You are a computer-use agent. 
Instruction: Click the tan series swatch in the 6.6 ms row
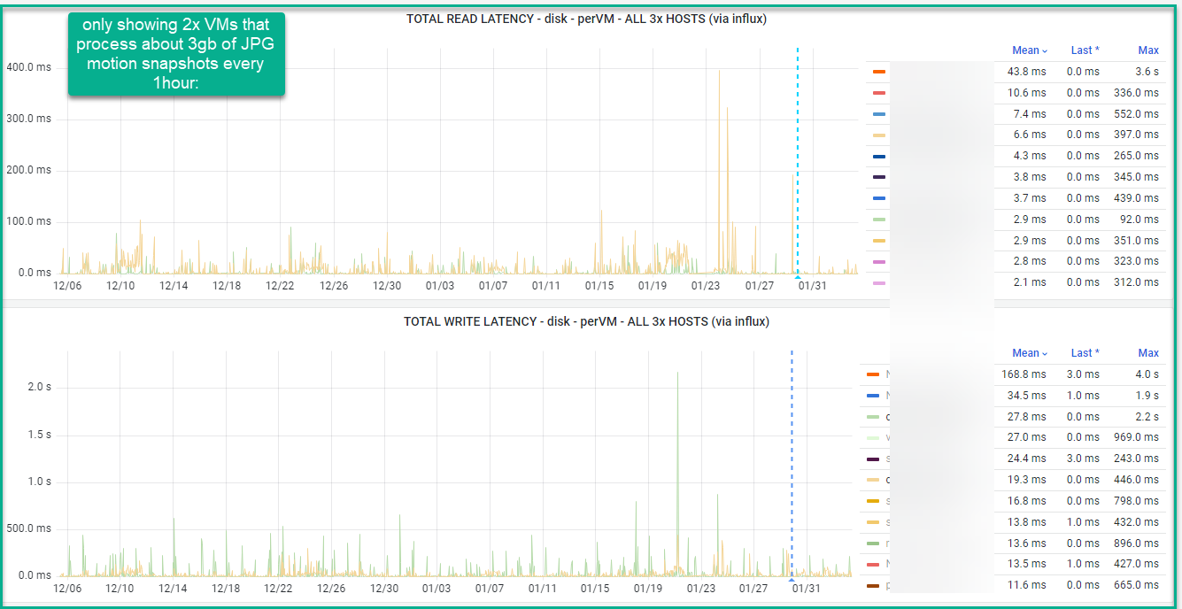878,135
